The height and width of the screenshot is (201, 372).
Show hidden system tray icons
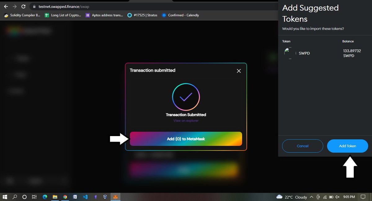click(x=312, y=197)
